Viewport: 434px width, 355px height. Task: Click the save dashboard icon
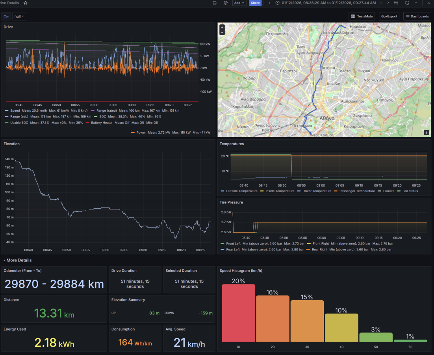pyautogui.click(x=215, y=3)
